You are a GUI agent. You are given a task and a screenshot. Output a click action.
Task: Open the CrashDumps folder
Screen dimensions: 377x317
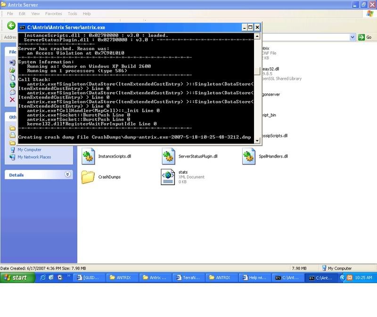point(88,177)
